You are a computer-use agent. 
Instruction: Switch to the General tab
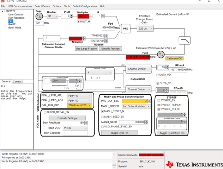(6, 81)
